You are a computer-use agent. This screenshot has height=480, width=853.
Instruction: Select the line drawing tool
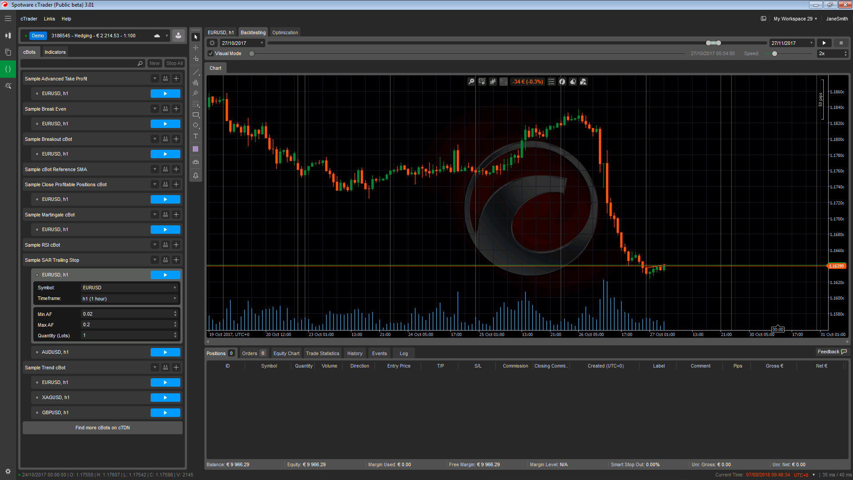coord(195,72)
